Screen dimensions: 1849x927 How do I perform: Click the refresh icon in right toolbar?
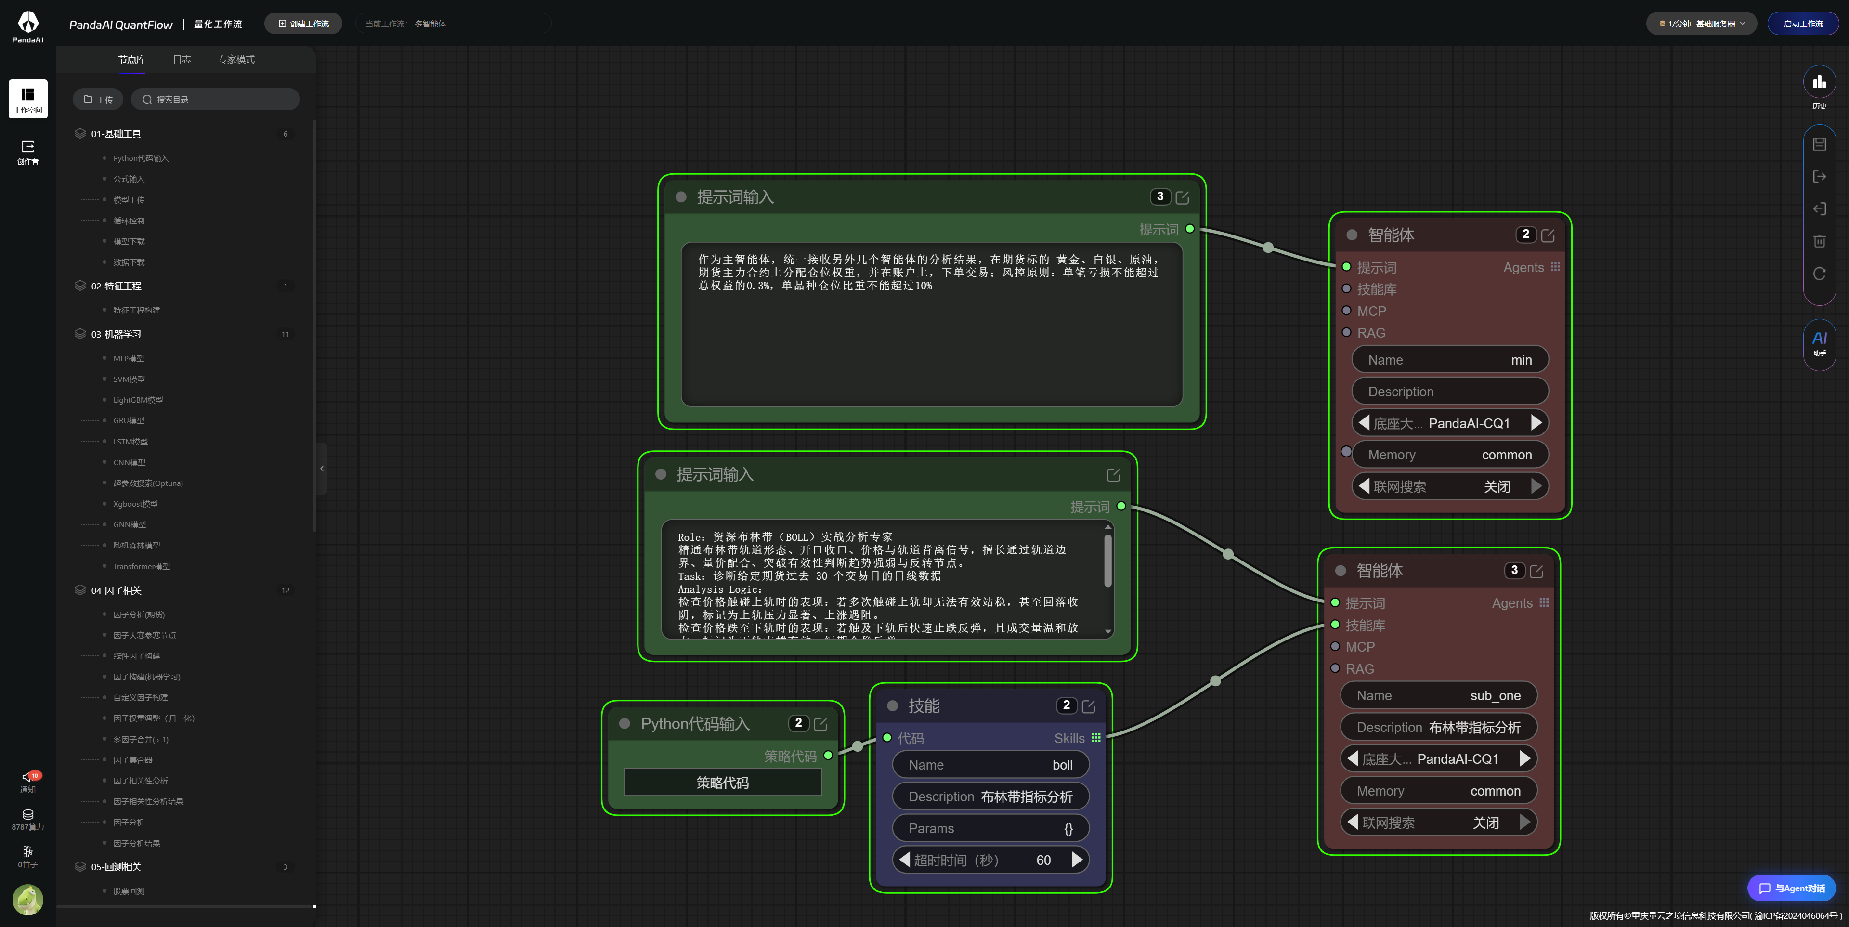click(x=1819, y=274)
